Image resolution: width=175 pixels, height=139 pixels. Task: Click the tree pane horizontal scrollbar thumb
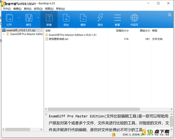point(18,129)
